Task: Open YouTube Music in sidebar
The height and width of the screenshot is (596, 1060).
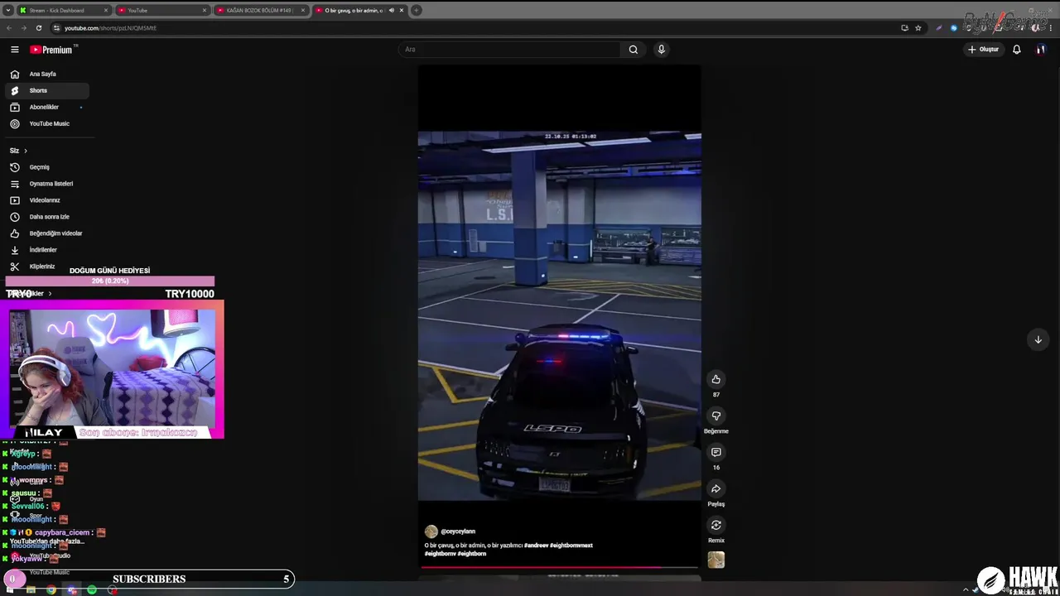Action: [46, 124]
